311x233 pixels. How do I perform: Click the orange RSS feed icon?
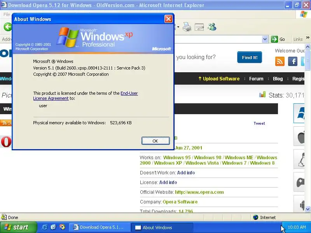(x=280, y=61)
